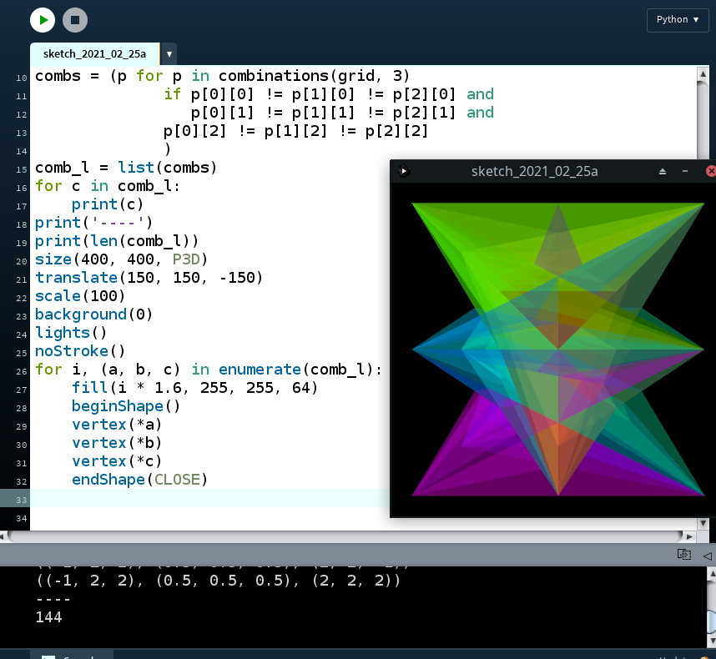Close the sketch output window

[x=710, y=171]
